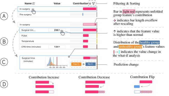The width and height of the screenshot is (169, 96).
Task: Expand the Pre-surgery group row
Action: pos(57,14)
